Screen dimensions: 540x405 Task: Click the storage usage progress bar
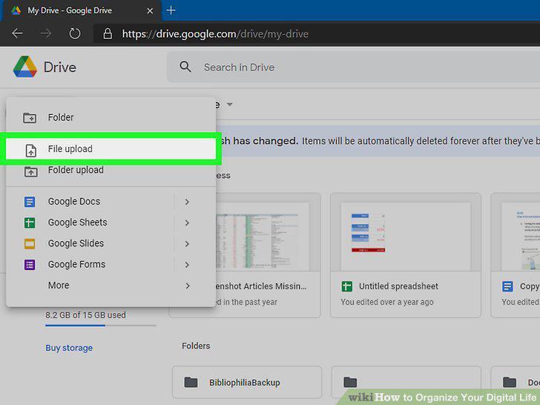point(101,325)
